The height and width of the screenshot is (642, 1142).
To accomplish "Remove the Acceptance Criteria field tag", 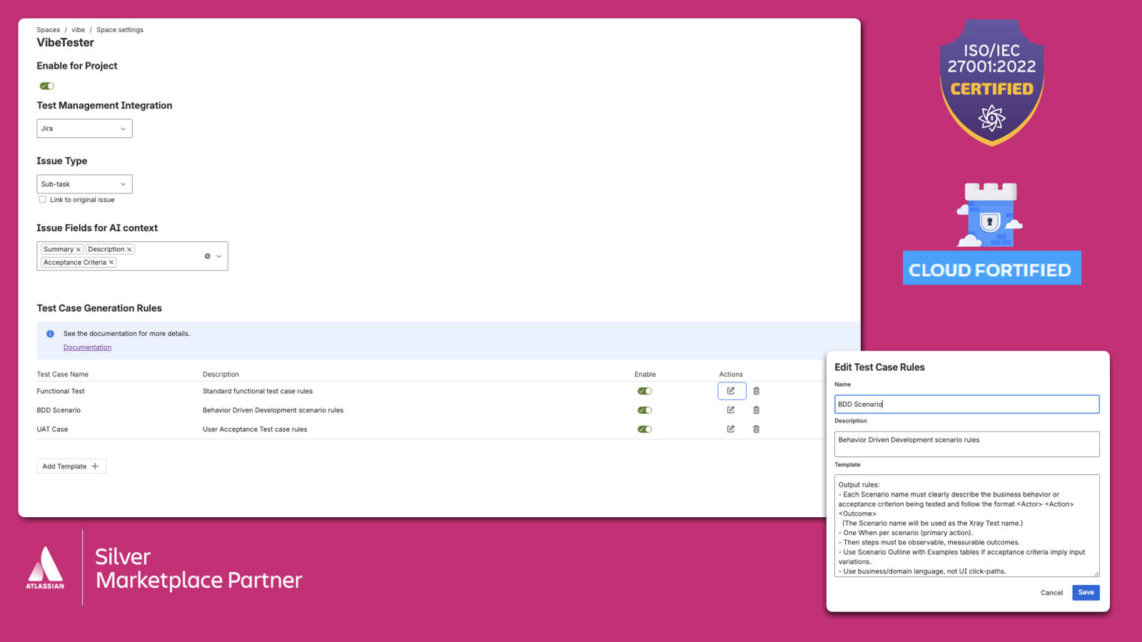I will coord(111,262).
